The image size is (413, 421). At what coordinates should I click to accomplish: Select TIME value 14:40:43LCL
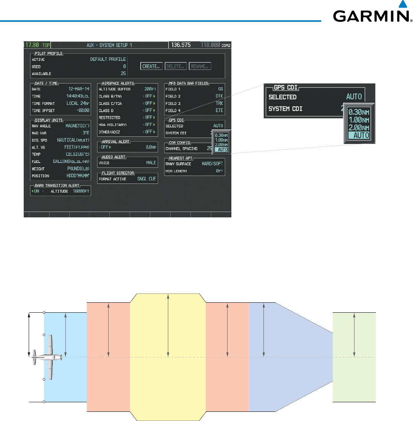(x=78, y=96)
